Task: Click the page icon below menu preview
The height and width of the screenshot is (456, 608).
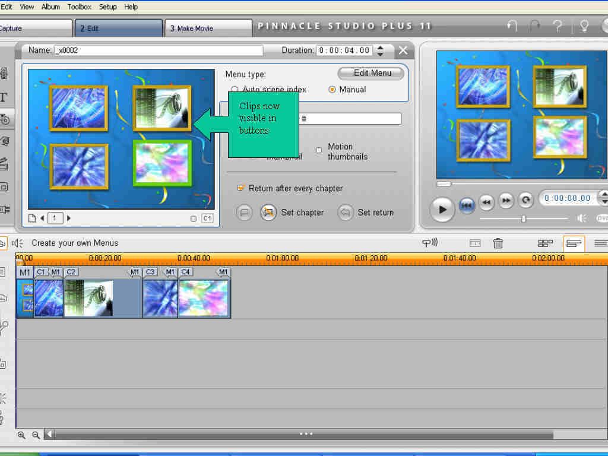Action: click(32, 218)
